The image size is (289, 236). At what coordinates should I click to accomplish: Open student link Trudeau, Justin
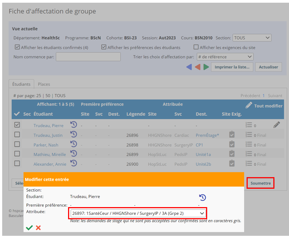(48, 135)
